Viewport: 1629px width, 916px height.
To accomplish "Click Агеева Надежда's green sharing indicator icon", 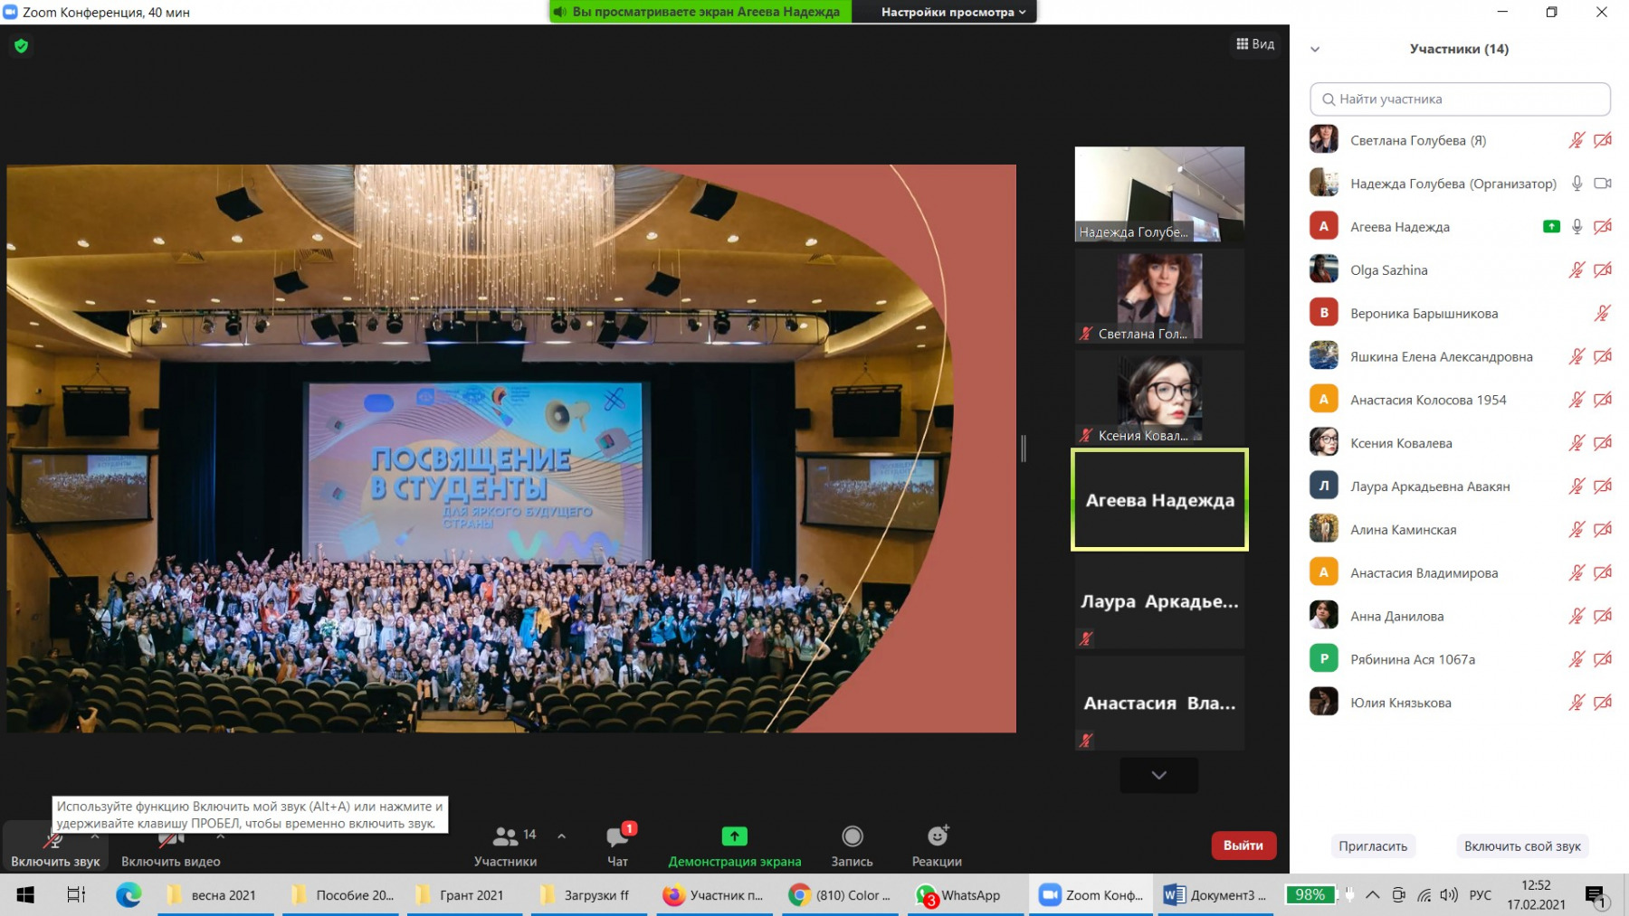I will 1551,227.
